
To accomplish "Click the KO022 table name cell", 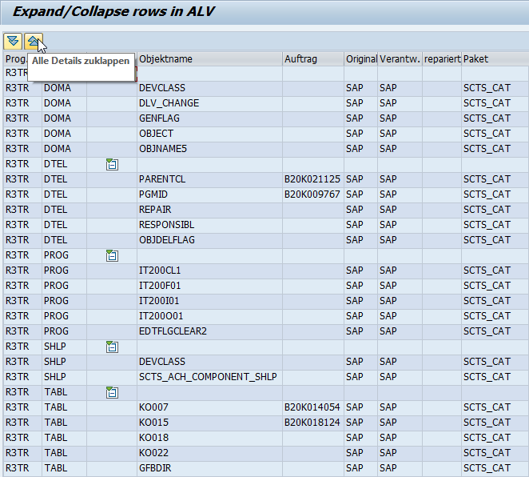I will [x=209, y=453].
